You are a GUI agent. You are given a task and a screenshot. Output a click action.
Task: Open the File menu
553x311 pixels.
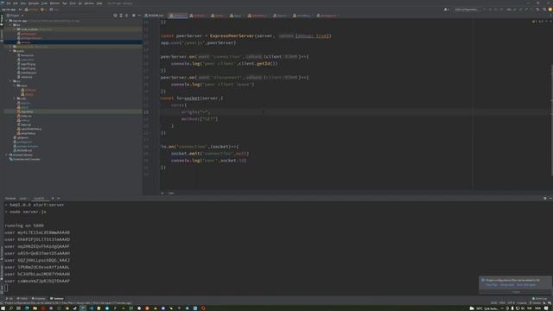[x=9, y=3]
